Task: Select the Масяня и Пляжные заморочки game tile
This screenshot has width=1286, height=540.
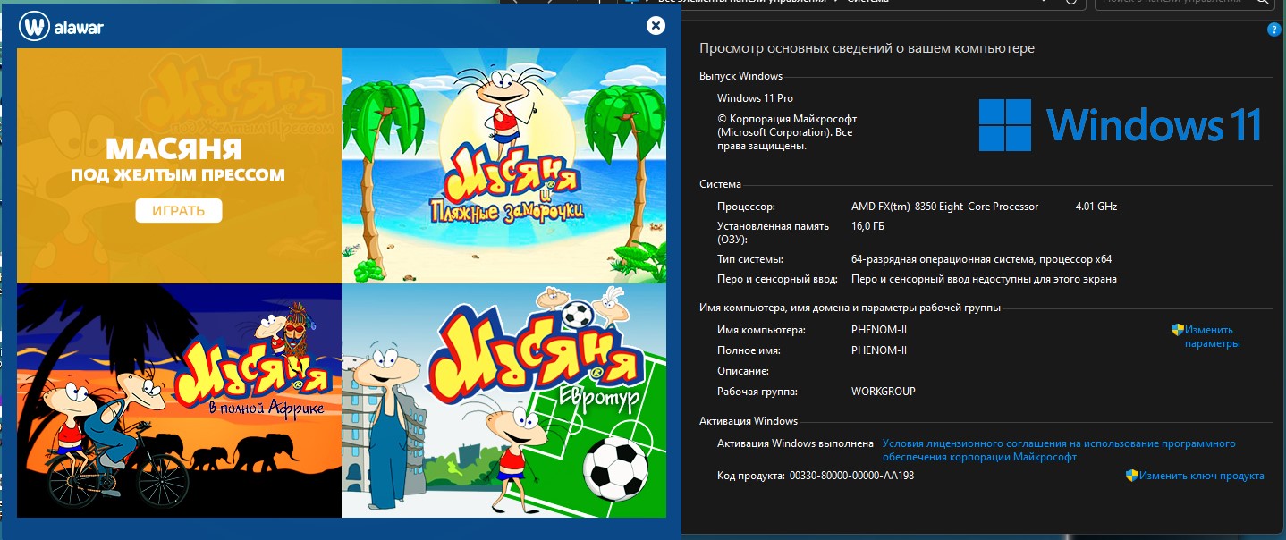Action: (x=503, y=165)
